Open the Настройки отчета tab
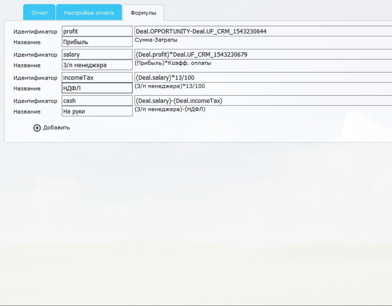The image size is (392, 306). tap(89, 13)
